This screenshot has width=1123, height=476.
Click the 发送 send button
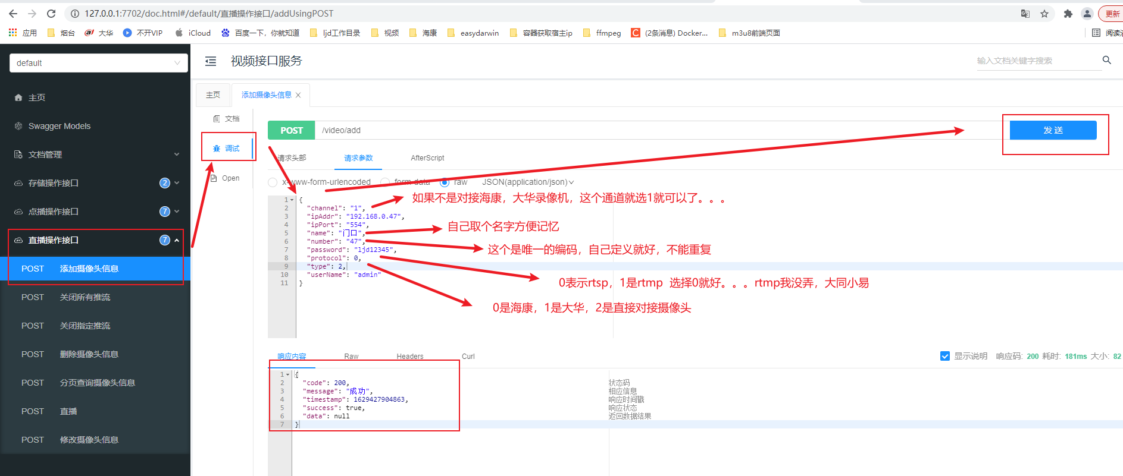pyautogui.click(x=1053, y=130)
